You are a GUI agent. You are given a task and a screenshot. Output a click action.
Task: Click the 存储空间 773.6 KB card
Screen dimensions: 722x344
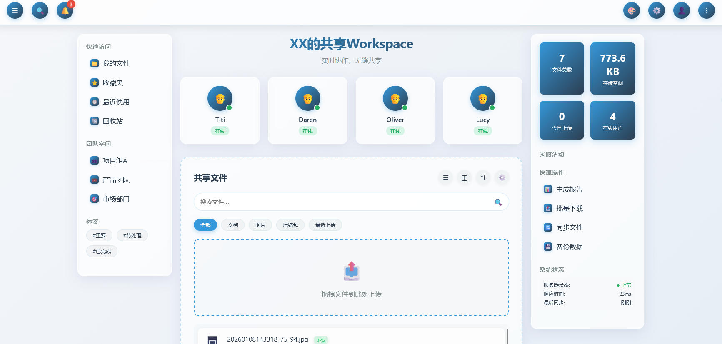click(x=613, y=68)
